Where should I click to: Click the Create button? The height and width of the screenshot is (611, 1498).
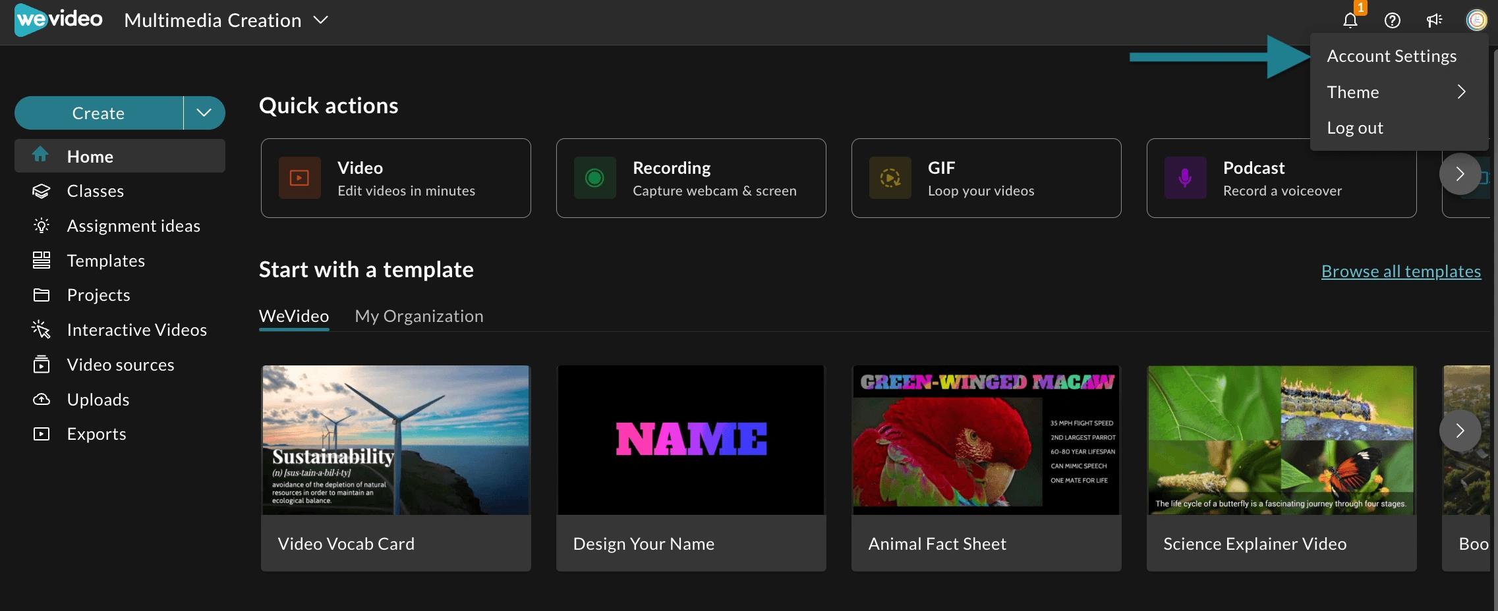[x=99, y=113]
